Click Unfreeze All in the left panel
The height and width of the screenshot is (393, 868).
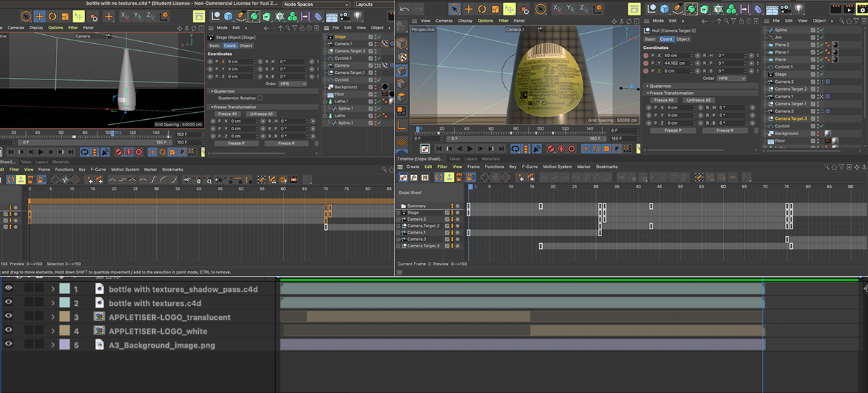[262, 114]
